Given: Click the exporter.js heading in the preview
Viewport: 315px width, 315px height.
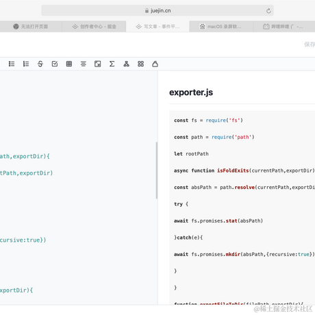Looking at the screenshot, I should click(x=191, y=92).
